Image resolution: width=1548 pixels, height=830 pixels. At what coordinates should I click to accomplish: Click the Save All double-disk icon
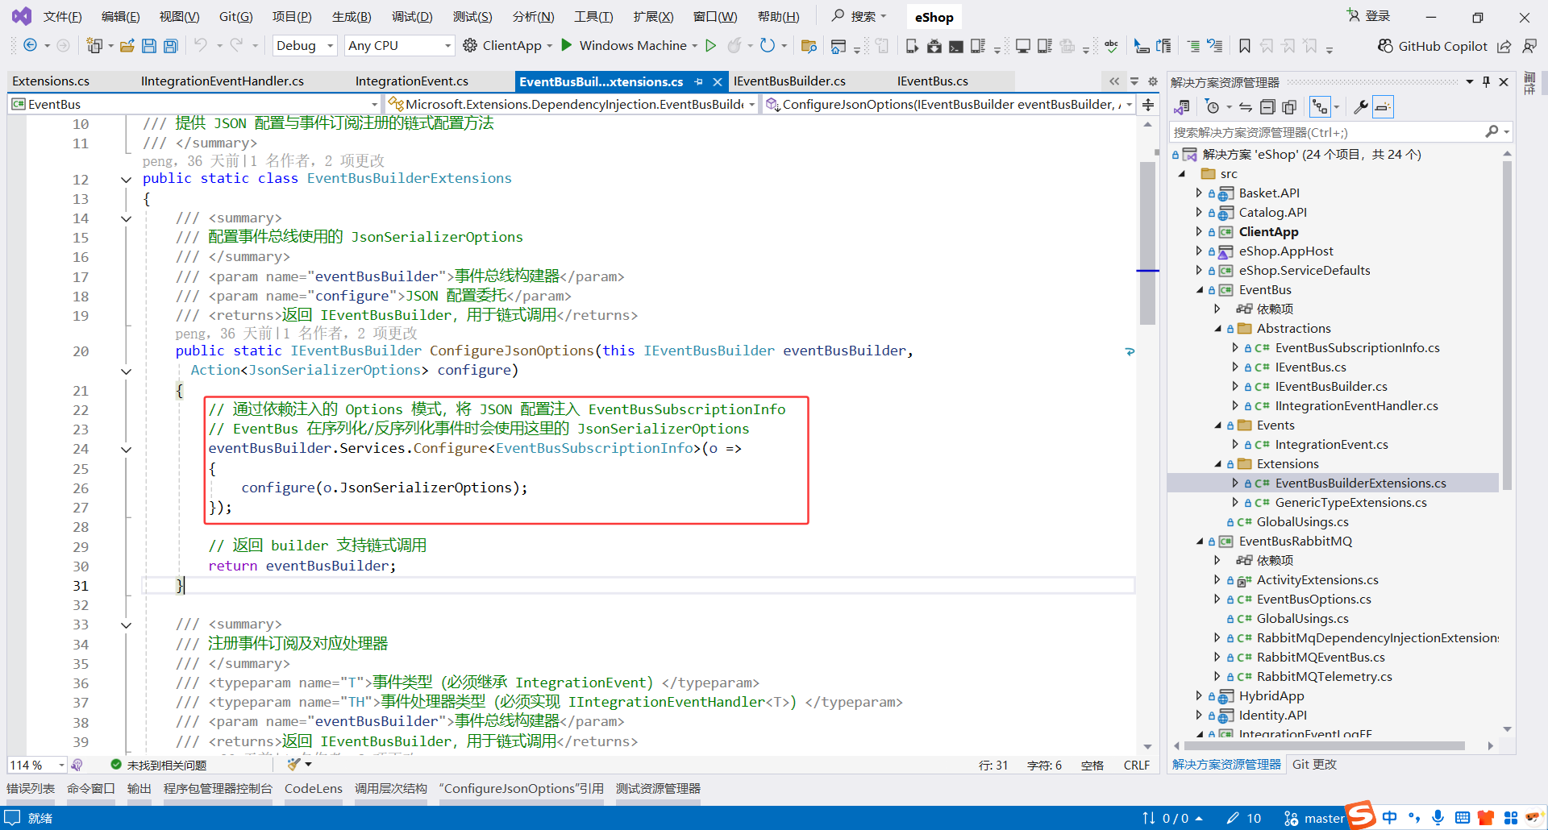170,46
